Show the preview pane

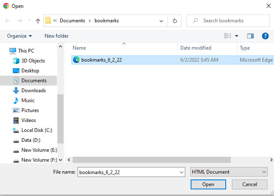pyautogui.click(x=250, y=36)
